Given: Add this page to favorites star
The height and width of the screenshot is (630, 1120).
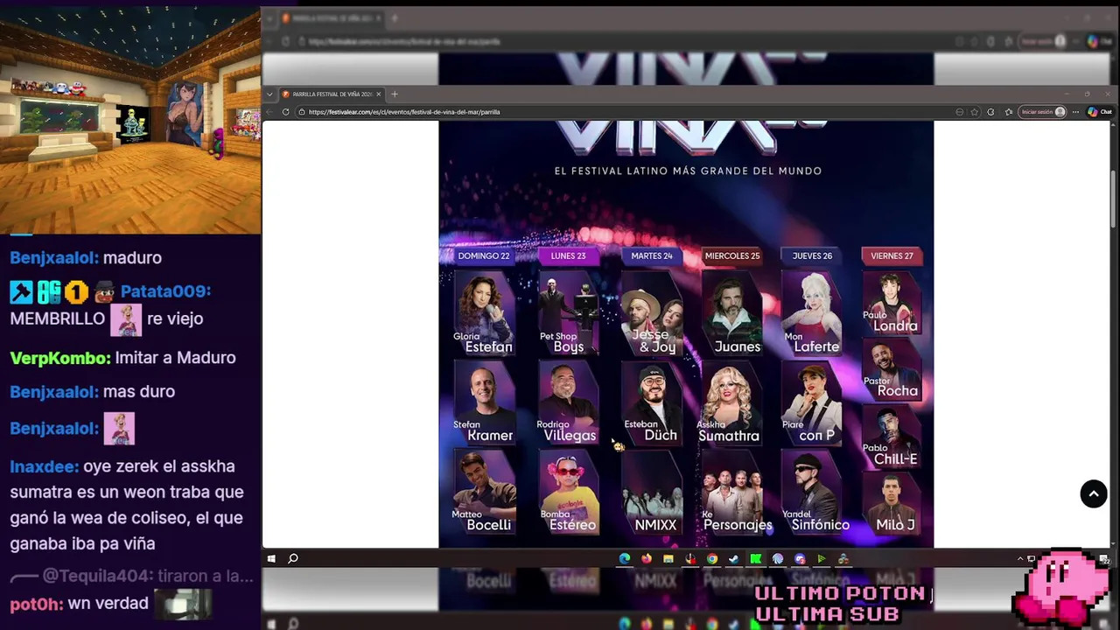Looking at the screenshot, I should coord(975,112).
